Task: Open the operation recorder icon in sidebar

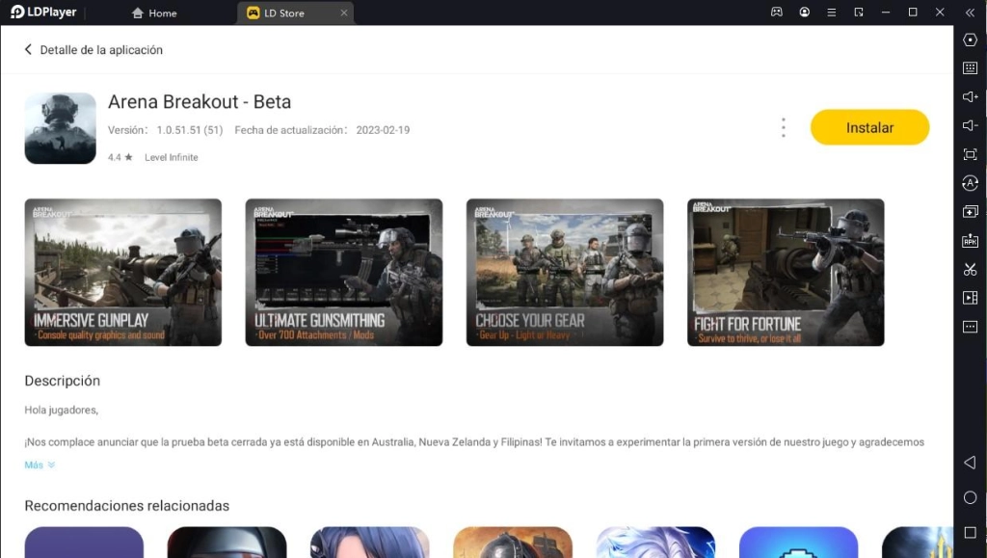Action: pyautogui.click(x=970, y=183)
